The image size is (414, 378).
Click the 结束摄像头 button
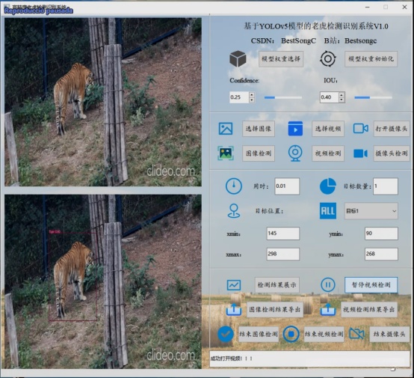coord(389,334)
